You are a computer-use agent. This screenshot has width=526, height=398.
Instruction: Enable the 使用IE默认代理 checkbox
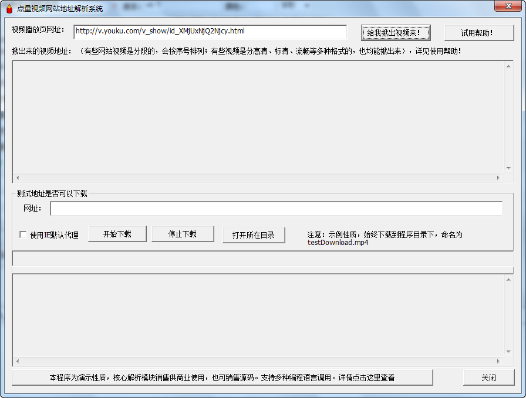click(x=23, y=235)
